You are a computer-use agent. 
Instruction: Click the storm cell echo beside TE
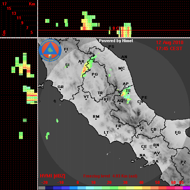pyautogui.click(x=126, y=94)
